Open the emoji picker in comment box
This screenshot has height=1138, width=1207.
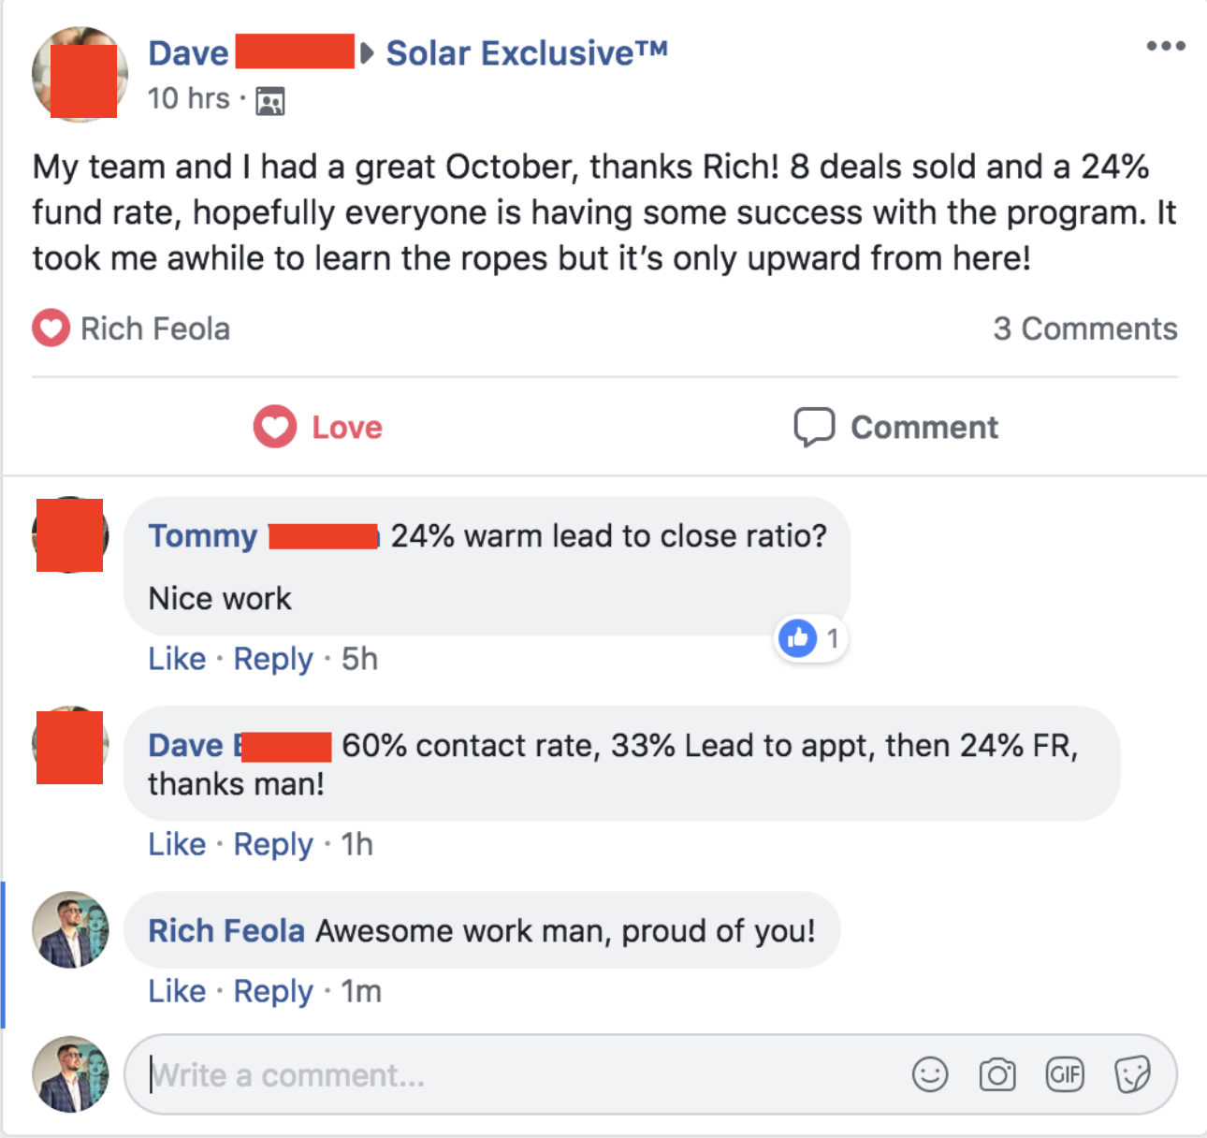930,1075
